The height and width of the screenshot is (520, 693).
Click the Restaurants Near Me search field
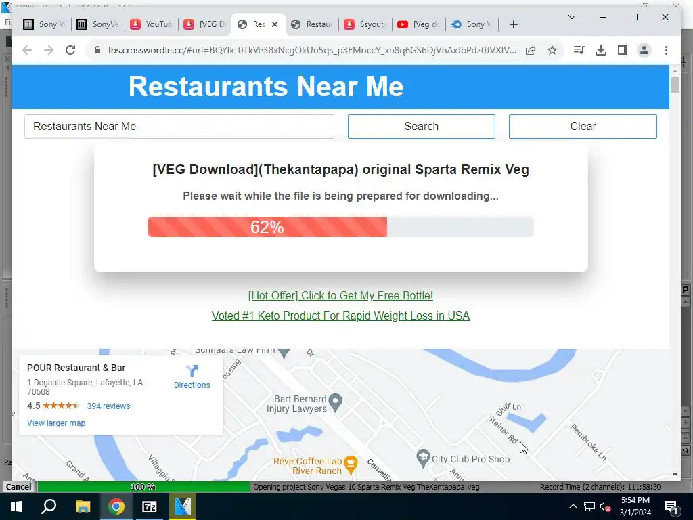pyautogui.click(x=179, y=127)
